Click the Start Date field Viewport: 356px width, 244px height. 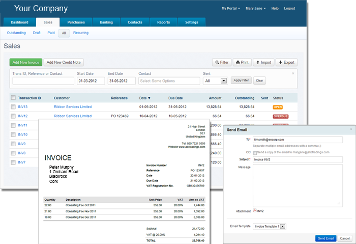(91, 80)
